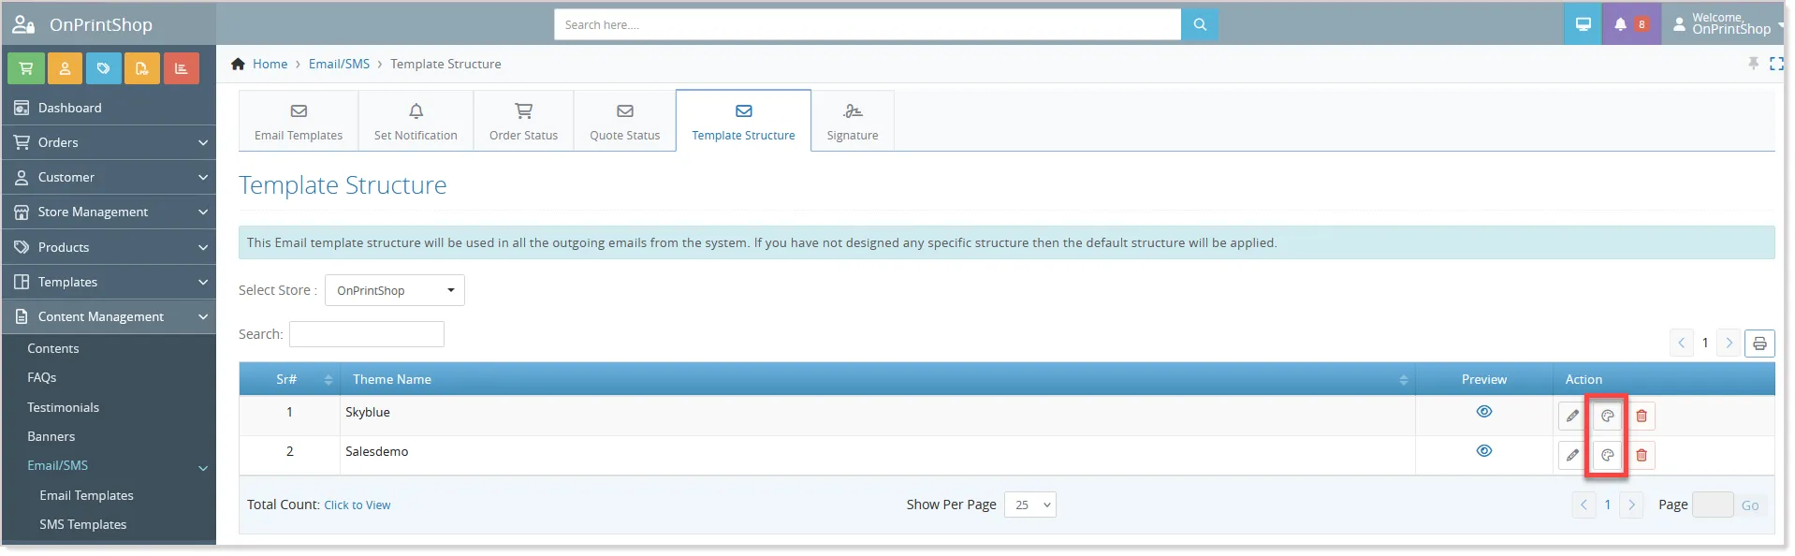Click the blue tags shortcut icon
This screenshot has width=1795, height=556.
pyautogui.click(x=103, y=68)
